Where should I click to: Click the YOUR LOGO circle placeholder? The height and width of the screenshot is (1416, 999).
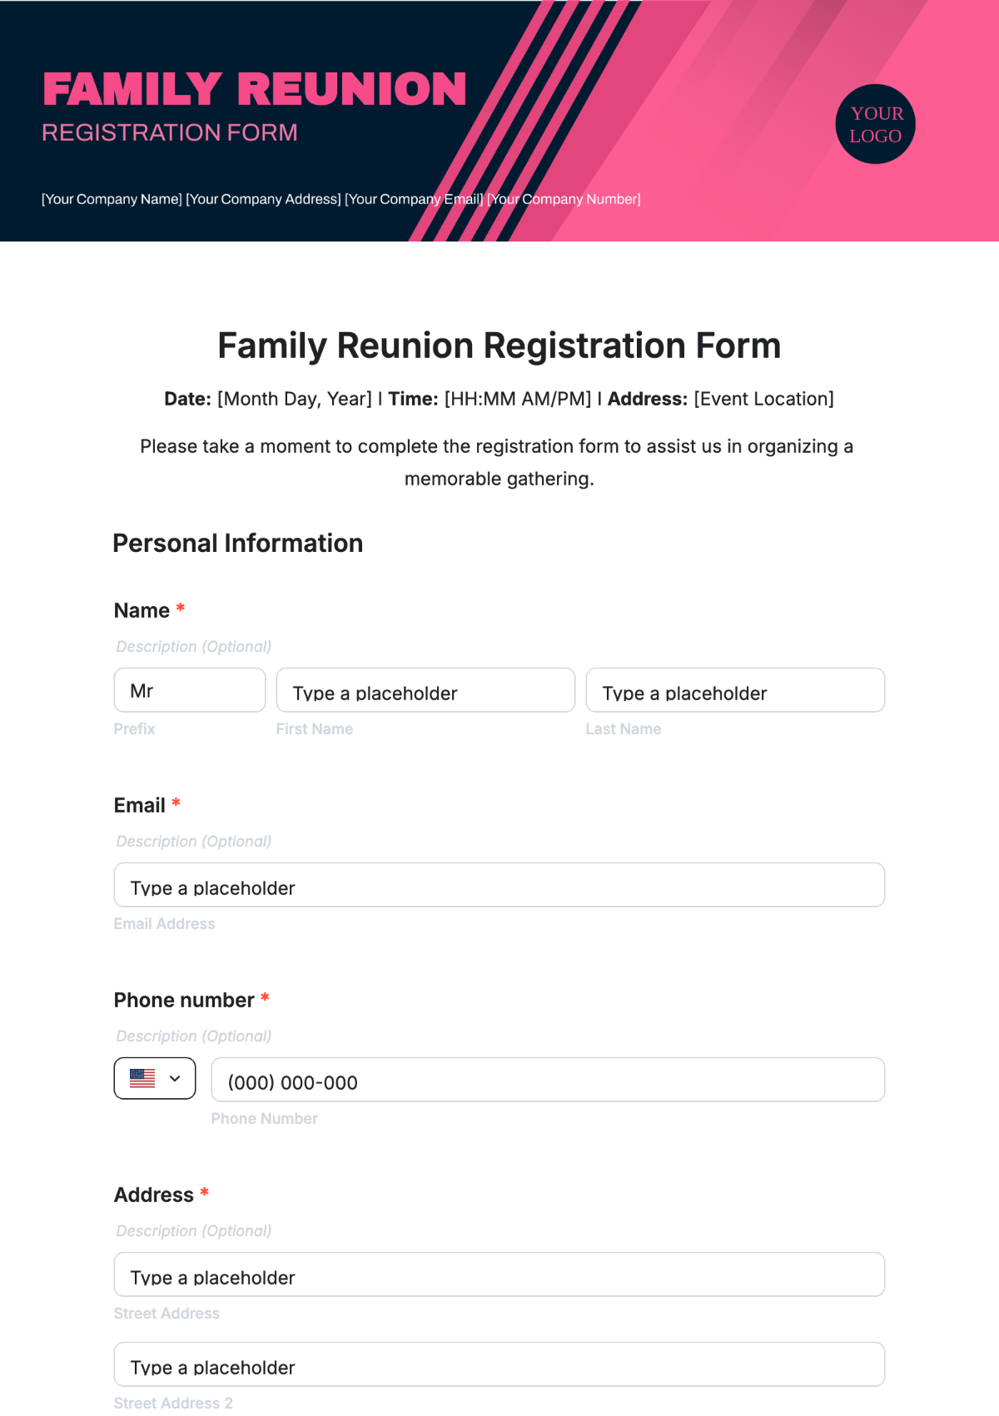pyautogui.click(x=875, y=124)
